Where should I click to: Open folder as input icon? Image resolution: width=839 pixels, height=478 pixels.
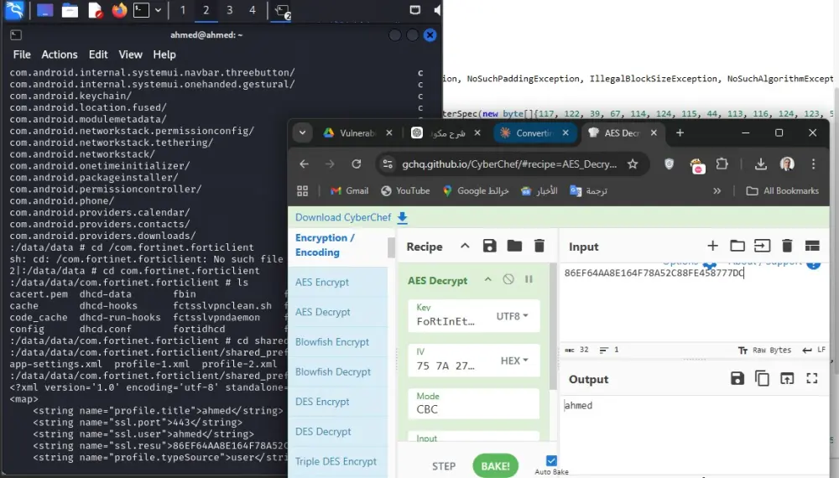click(737, 246)
